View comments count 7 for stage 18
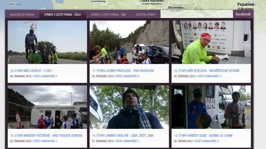 pos(46,76)
